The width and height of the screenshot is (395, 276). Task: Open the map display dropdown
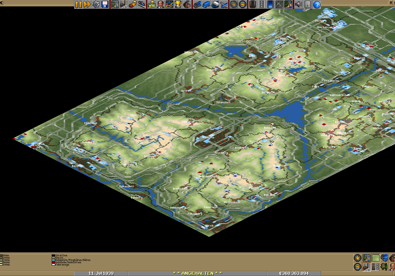tap(115, 5)
